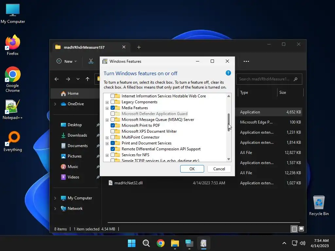Screen dimensions: 335x251
Task: Expand the MultiPoint Connector node
Action: coord(107,138)
